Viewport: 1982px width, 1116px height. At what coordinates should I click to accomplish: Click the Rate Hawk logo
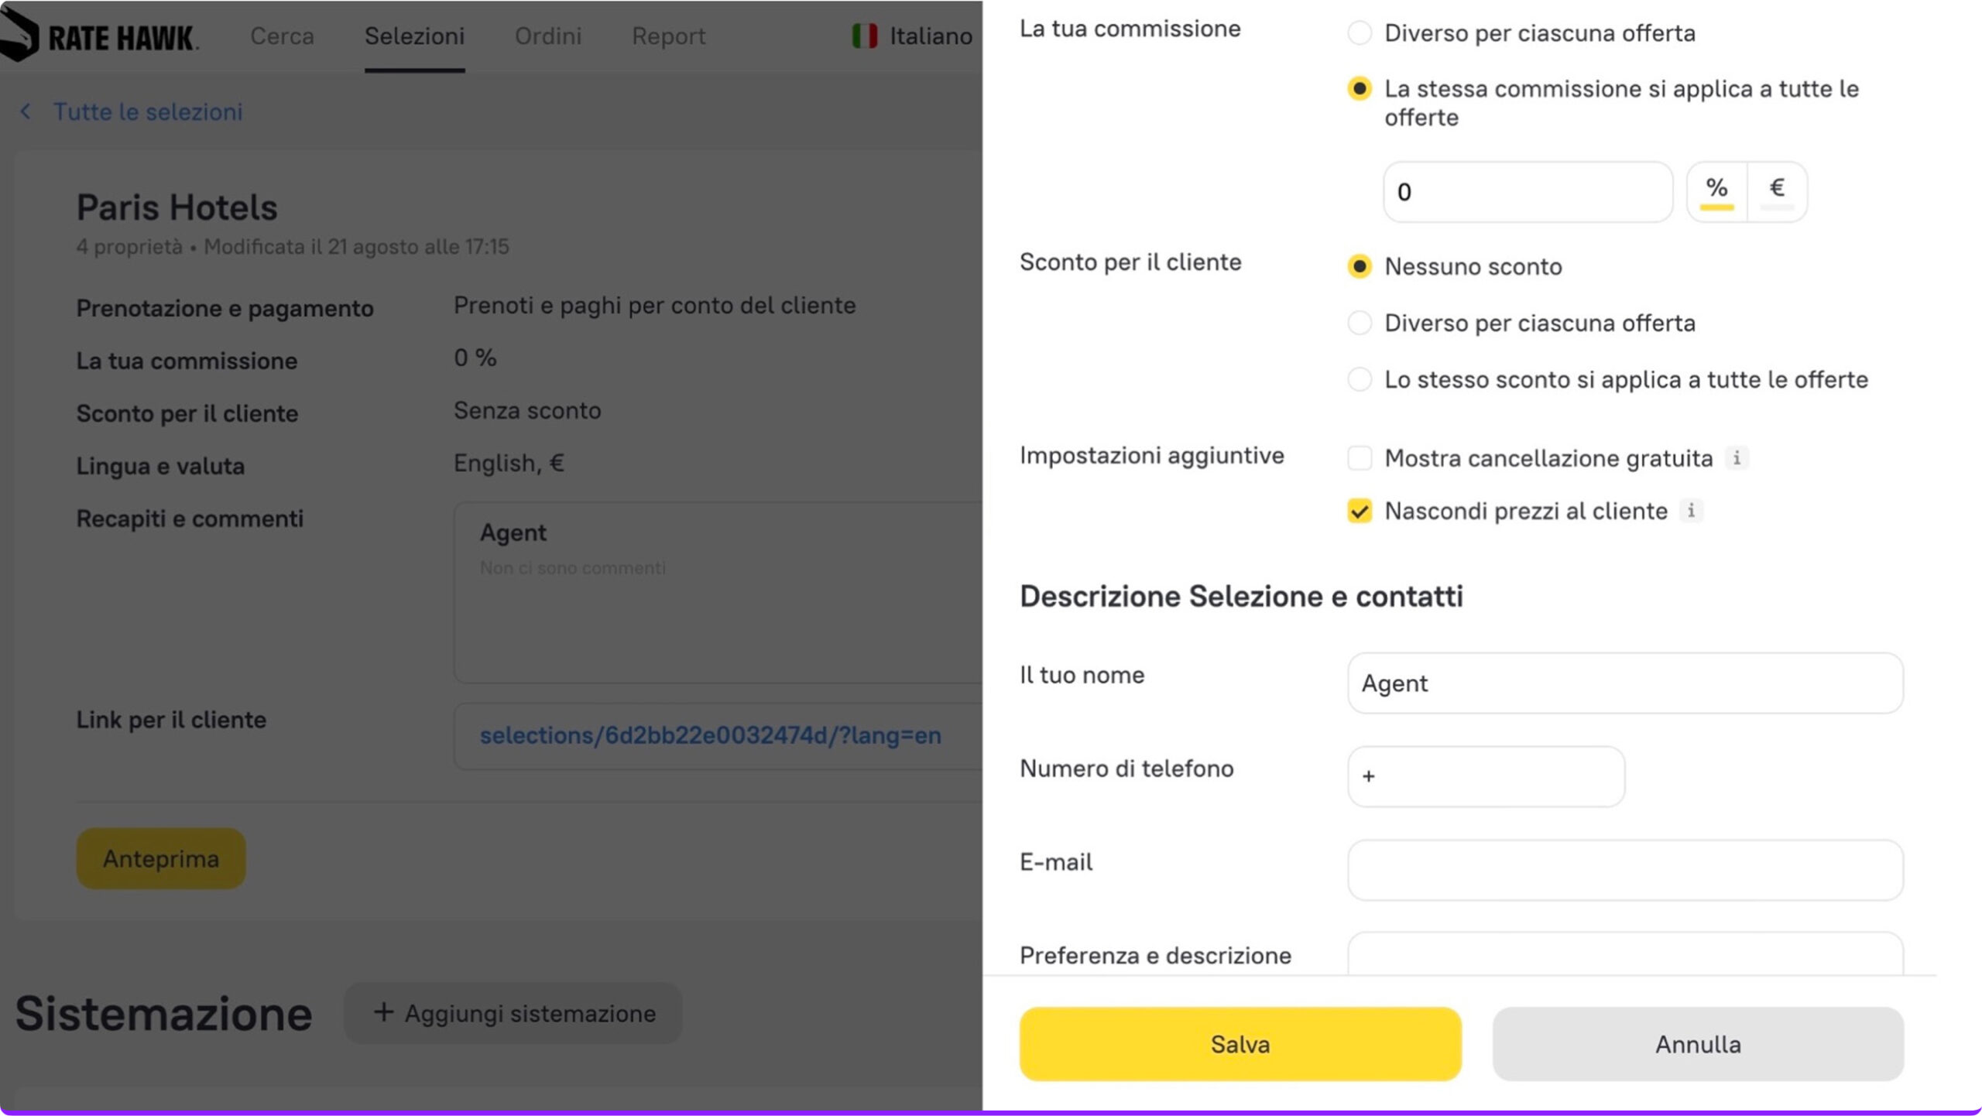click(x=99, y=36)
